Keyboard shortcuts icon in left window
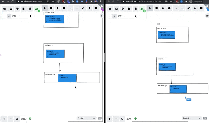This screenshot has width=209, height=123. [x=100, y=118]
